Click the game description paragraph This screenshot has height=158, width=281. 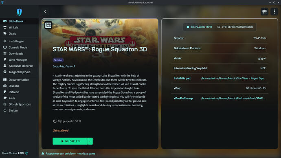click(x=100, y=92)
